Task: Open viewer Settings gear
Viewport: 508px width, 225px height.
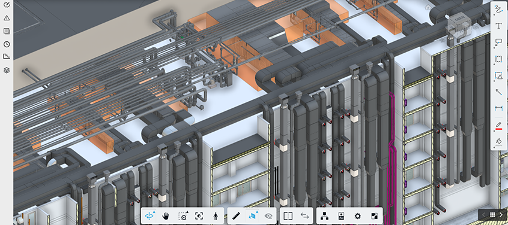Action: 358,216
